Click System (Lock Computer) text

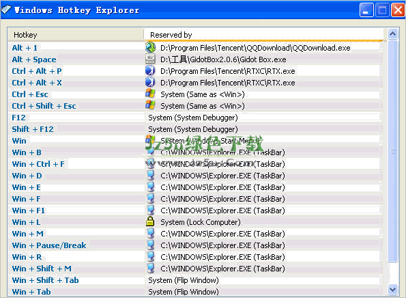(201, 222)
